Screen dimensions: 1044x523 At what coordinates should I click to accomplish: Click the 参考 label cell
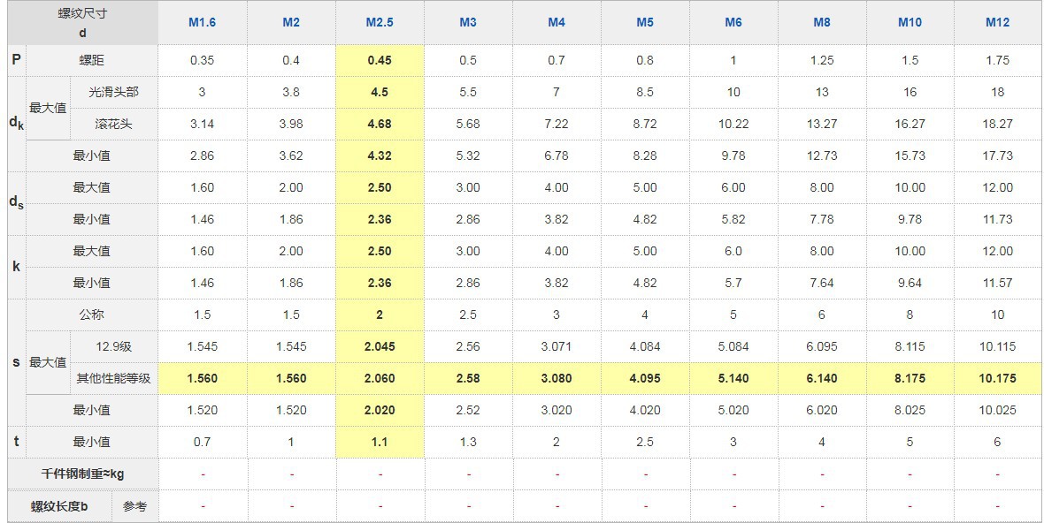coord(135,506)
